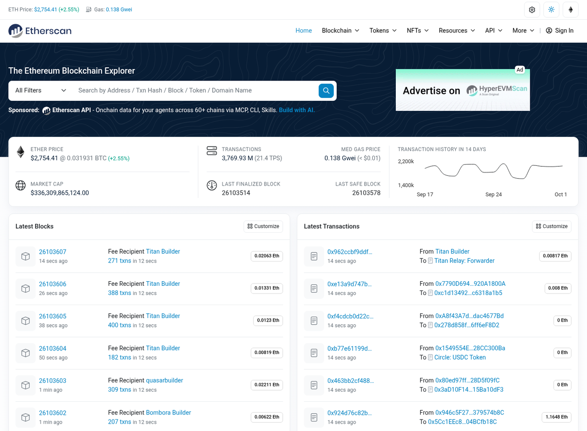Expand the Resources menu
Image resolution: width=587 pixels, height=431 pixels.
(457, 31)
